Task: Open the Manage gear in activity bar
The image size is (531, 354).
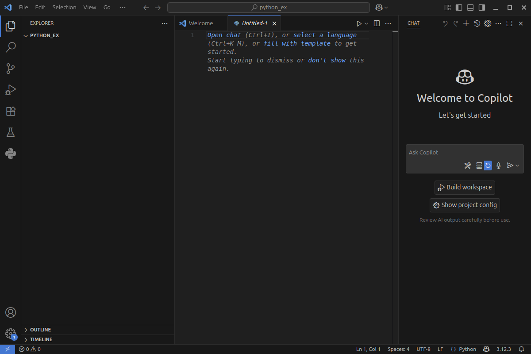Action: click(11, 334)
